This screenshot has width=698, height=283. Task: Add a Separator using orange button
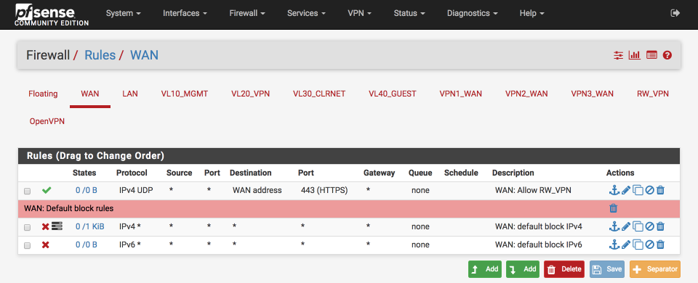655,269
